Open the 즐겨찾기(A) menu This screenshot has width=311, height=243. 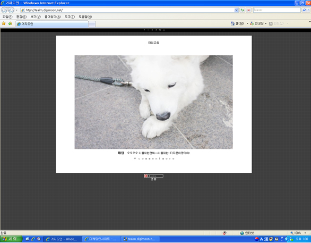click(x=53, y=17)
